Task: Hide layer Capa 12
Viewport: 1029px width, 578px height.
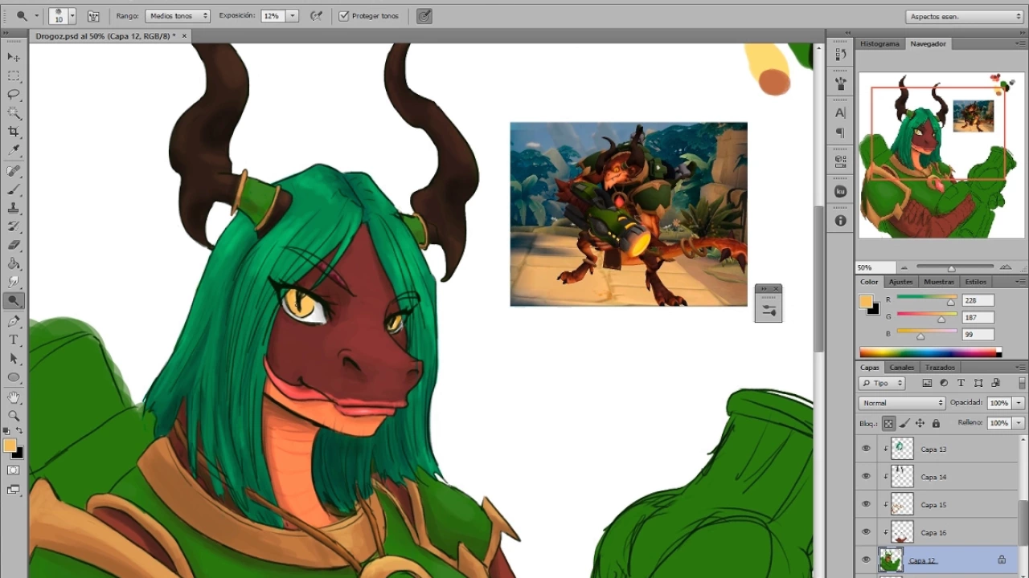Action: pos(866,560)
